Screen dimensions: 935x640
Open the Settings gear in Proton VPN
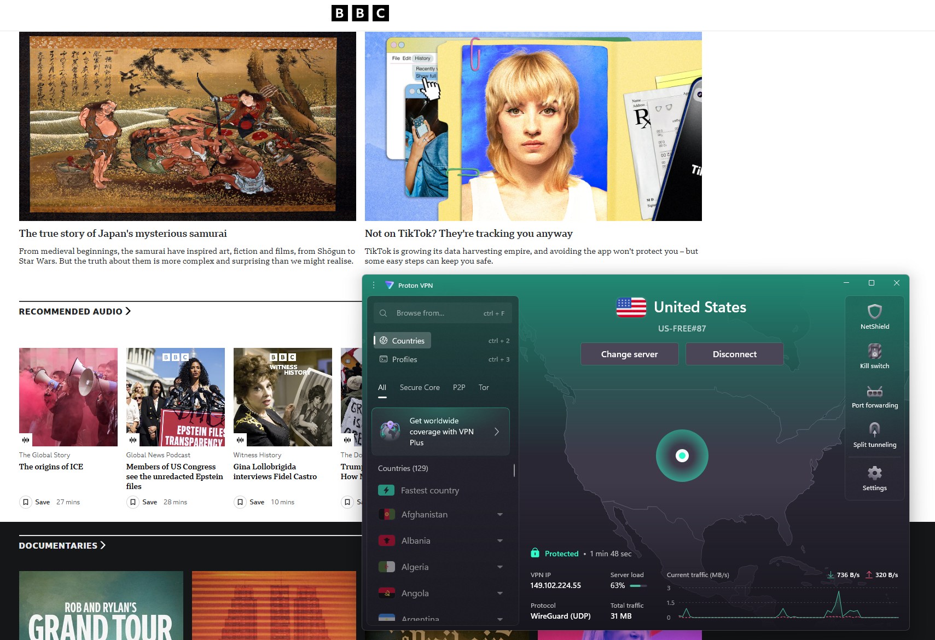(874, 473)
